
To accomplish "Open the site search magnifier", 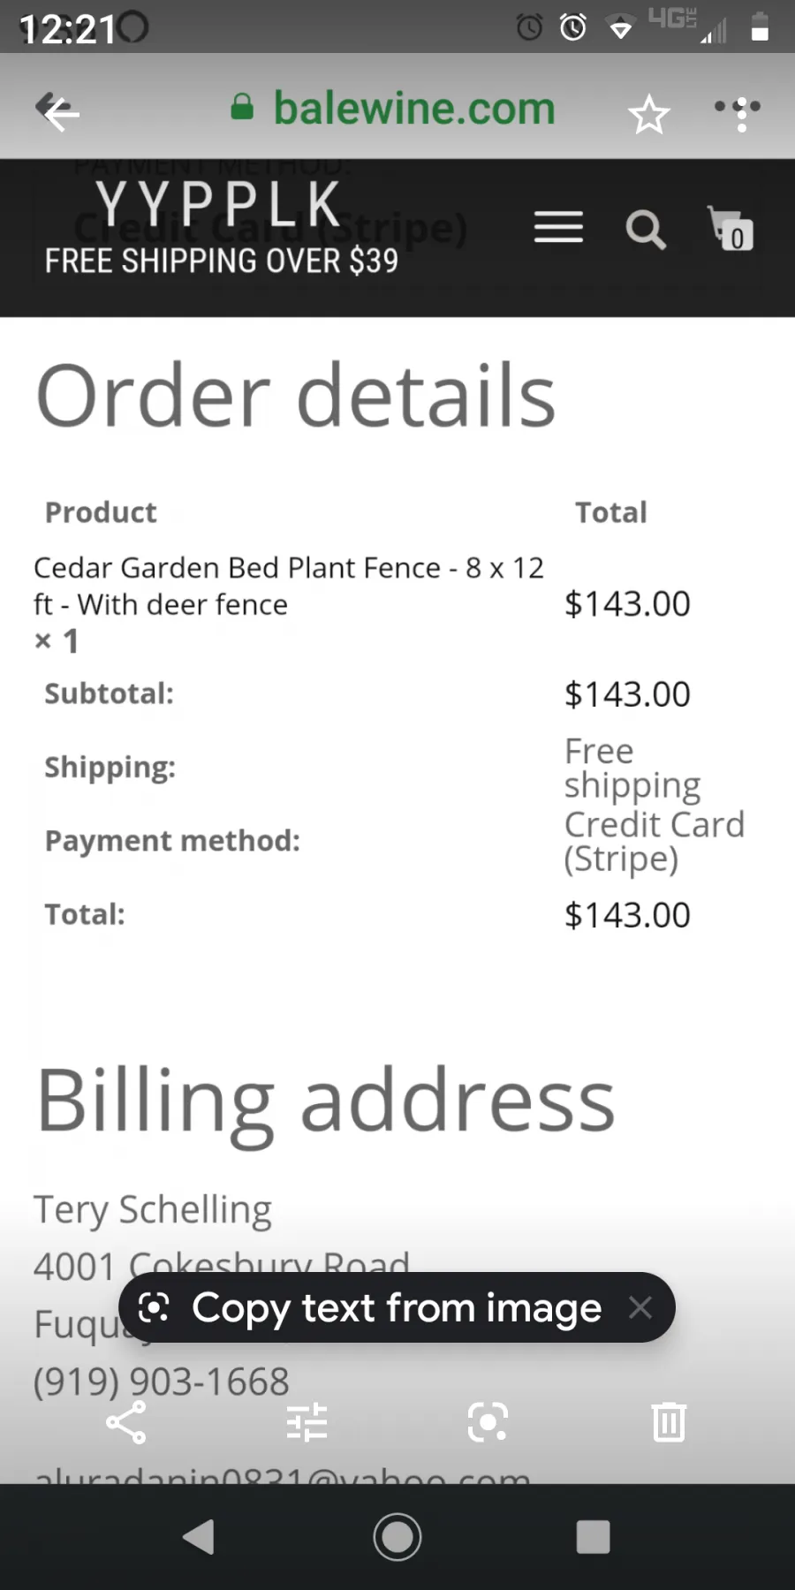I will (646, 230).
